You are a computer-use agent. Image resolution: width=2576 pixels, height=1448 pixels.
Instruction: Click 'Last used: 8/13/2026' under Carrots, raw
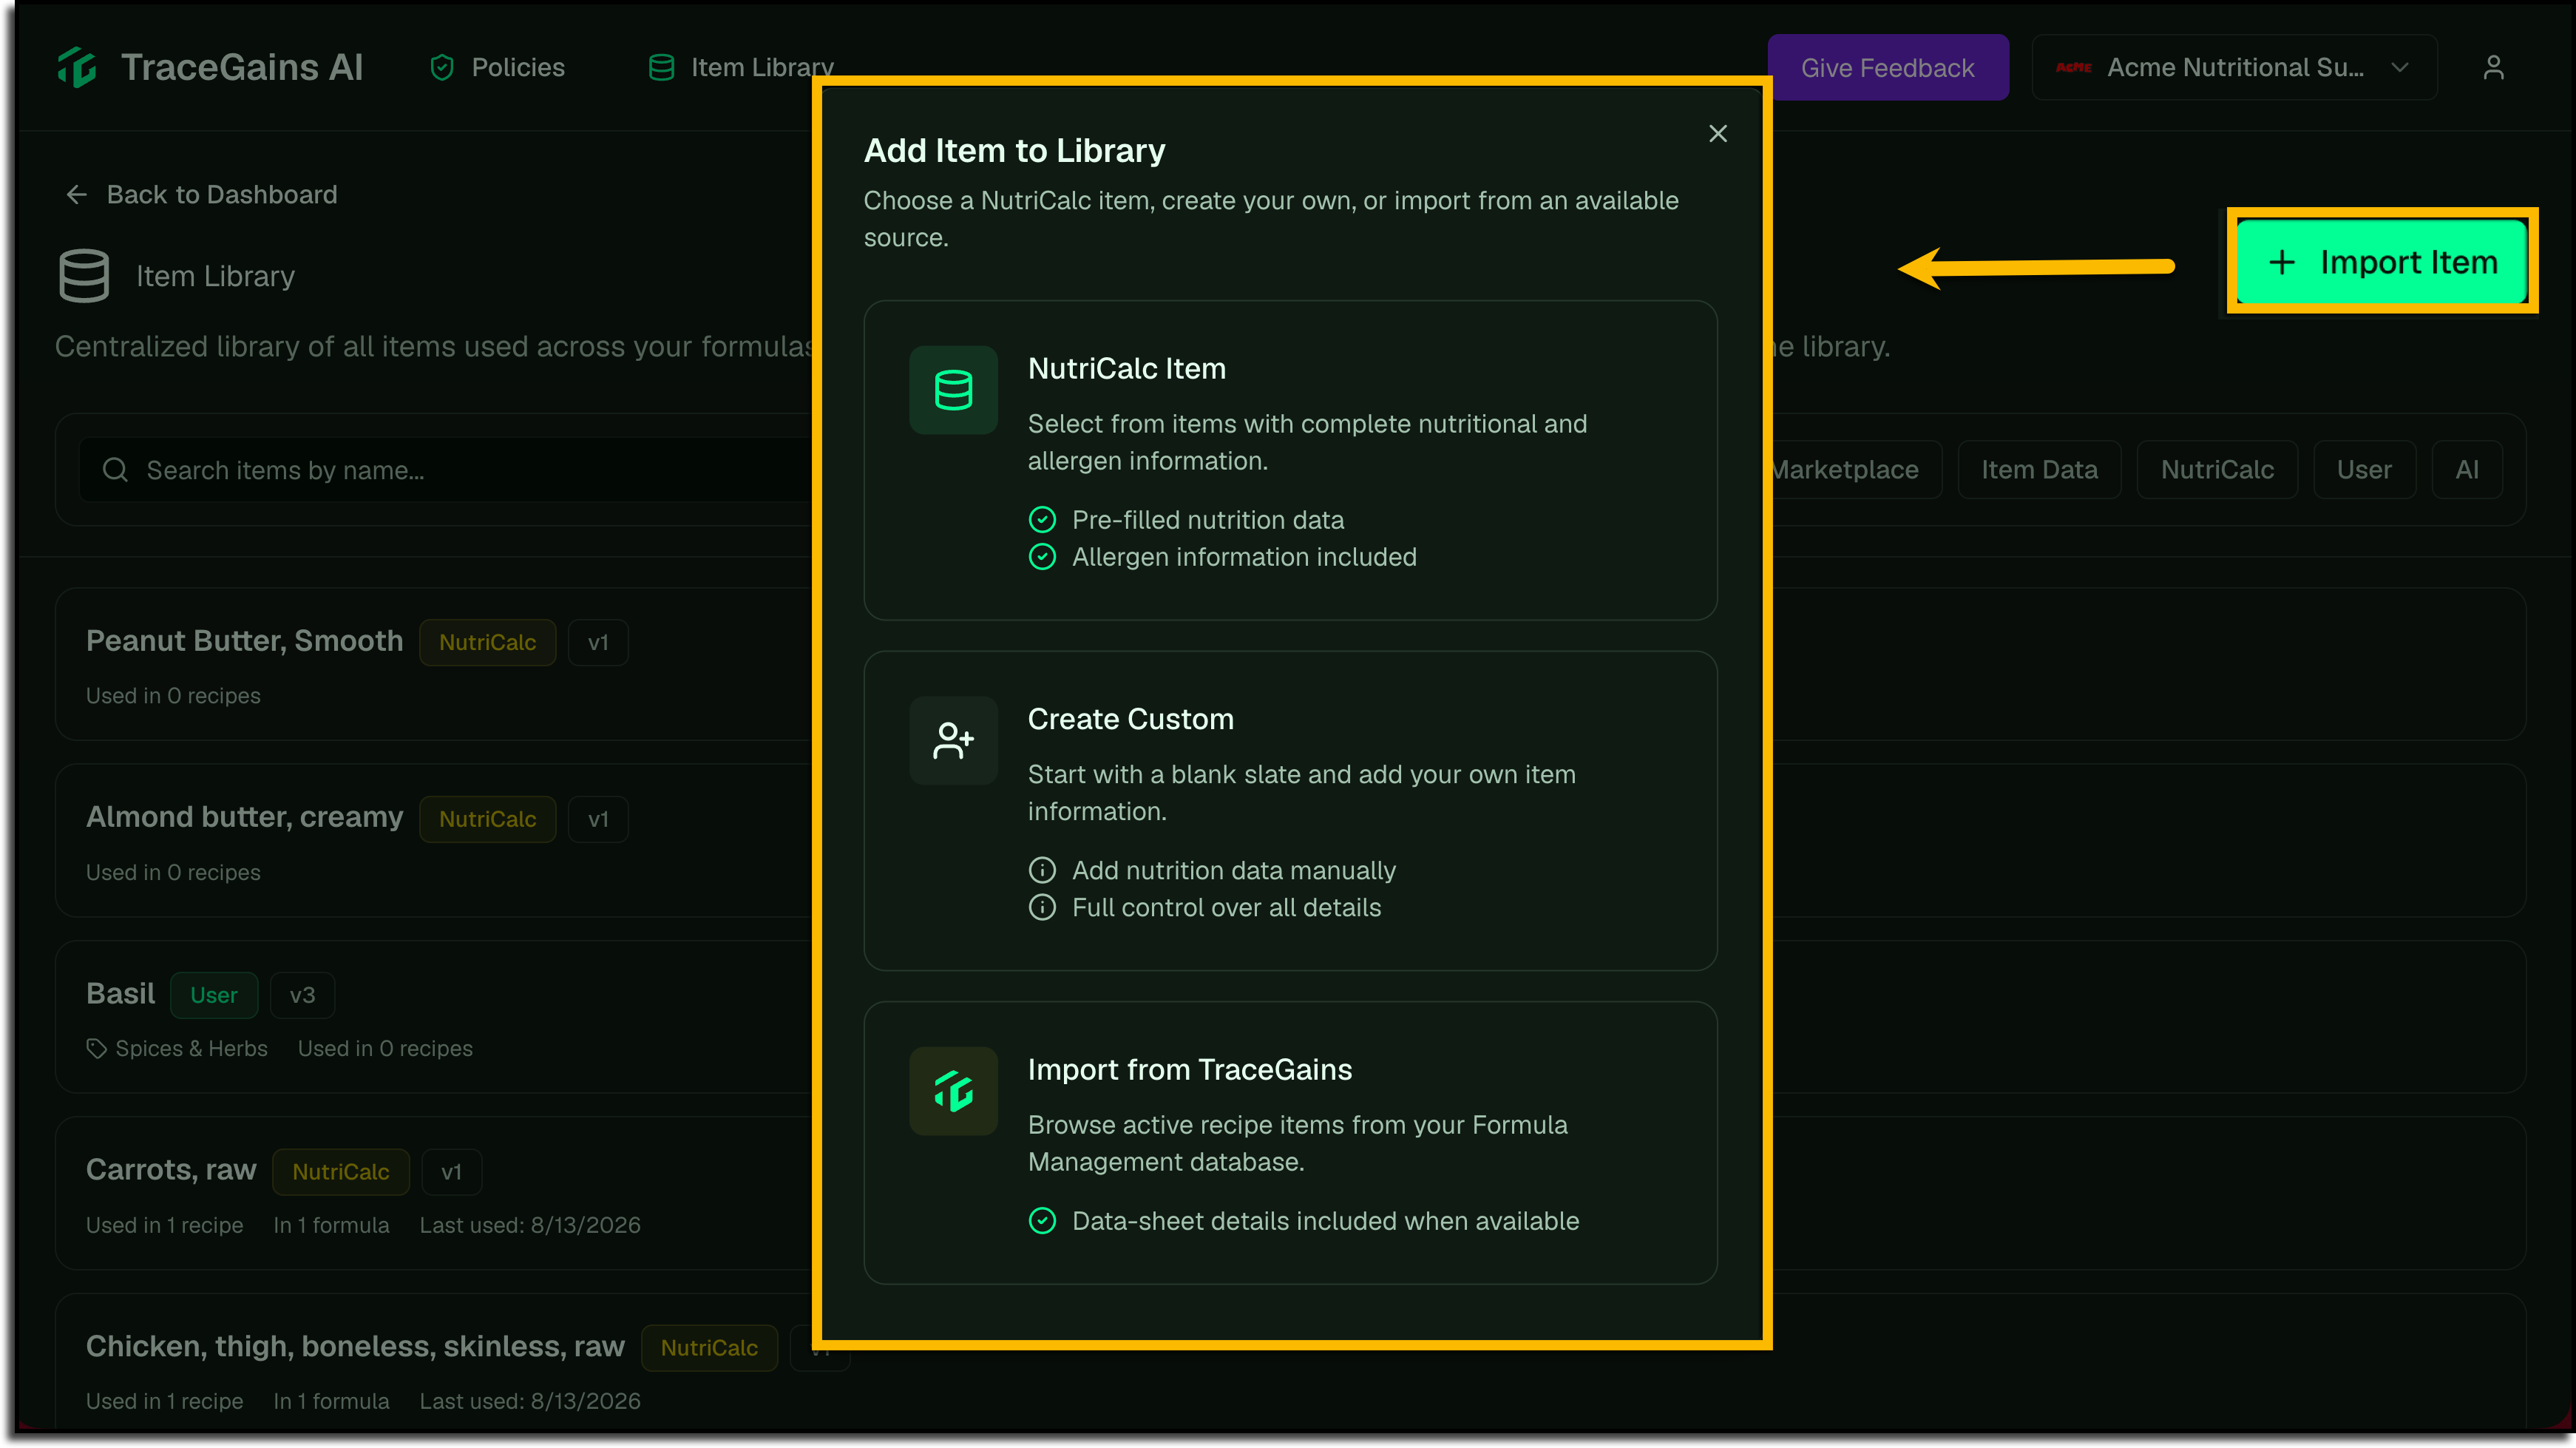(x=530, y=1225)
